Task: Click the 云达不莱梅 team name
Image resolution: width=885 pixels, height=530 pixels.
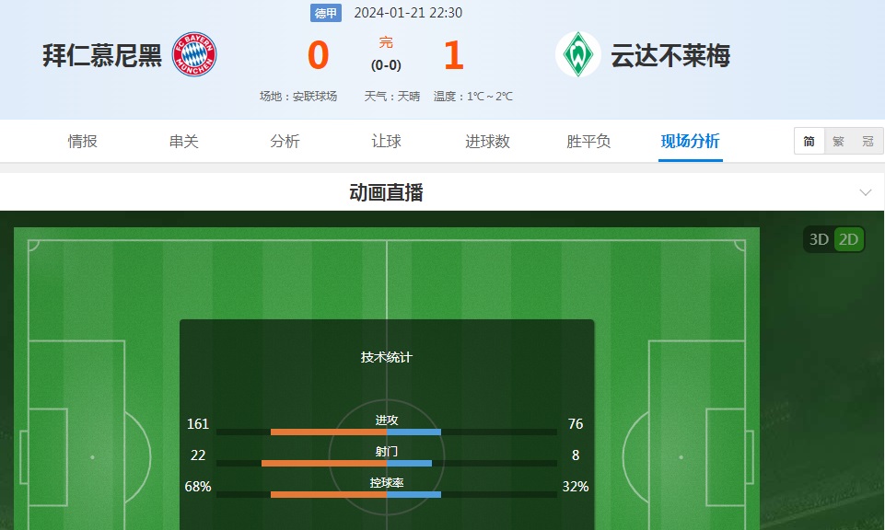Action: (670, 56)
